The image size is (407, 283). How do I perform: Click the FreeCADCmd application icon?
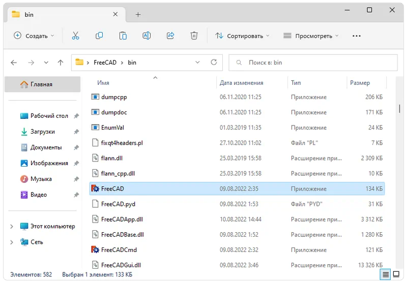point(95,250)
